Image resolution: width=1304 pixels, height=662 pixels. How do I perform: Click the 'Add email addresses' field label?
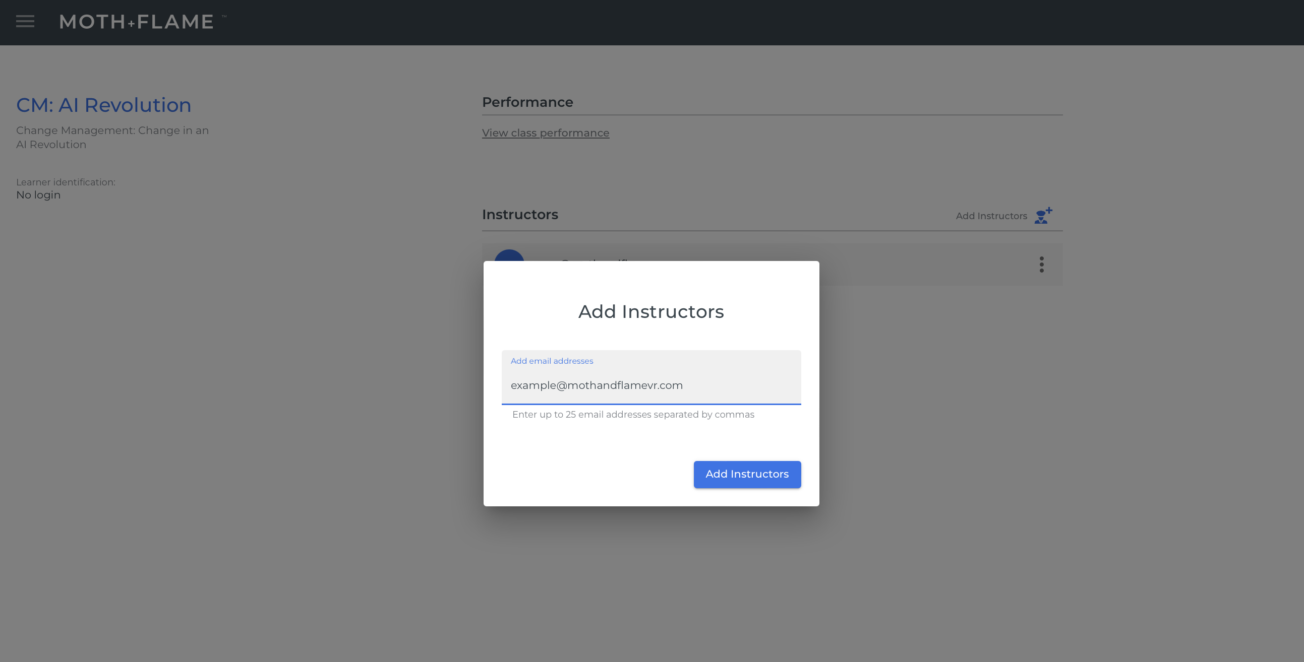pos(551,361)
